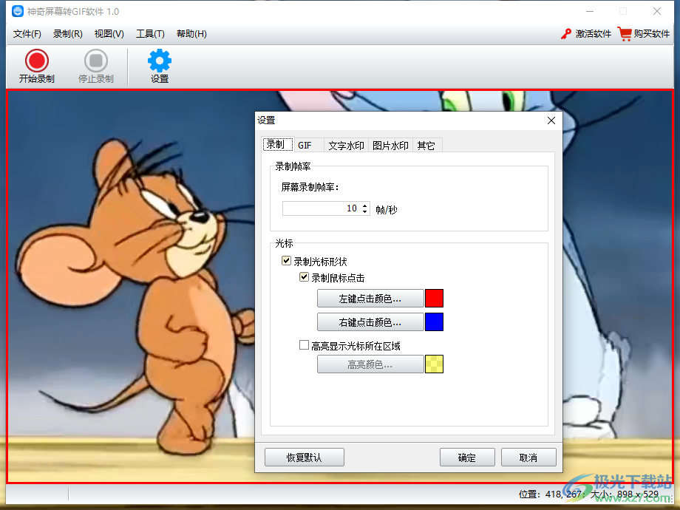Switch to the GIF tab
This screenshot has height=510, width=680.
309,146
